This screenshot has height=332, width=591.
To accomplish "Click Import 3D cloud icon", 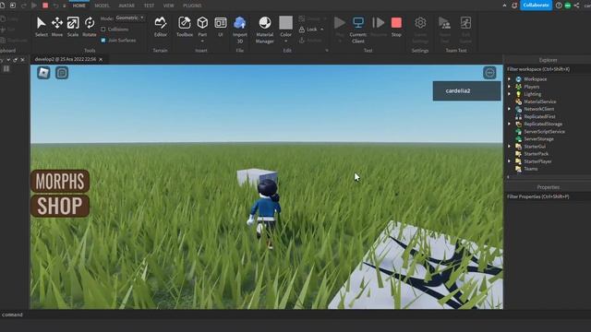I will pos(240,23).
